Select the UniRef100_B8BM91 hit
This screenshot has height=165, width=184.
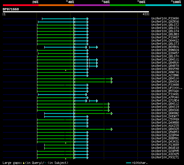(x=165, y=139)
